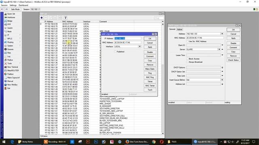Click the MAC Address field in DHCP lease
259x145 pixels.
[x=205, y=38]
